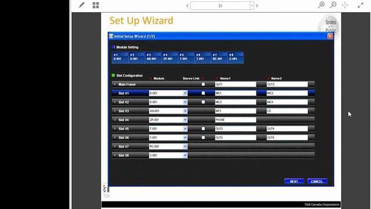Toggle Stereo Link for Slot #5
Image resolution: width=371 pixels, height=209 pixels.
(x=203, y=129)
